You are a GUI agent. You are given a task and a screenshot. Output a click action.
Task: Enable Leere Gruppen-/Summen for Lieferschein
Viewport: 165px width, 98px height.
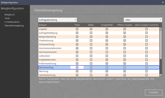147,56
